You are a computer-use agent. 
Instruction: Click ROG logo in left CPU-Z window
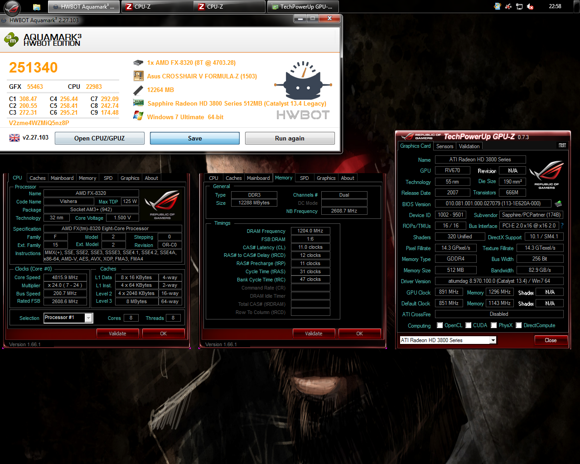(162, 205)
